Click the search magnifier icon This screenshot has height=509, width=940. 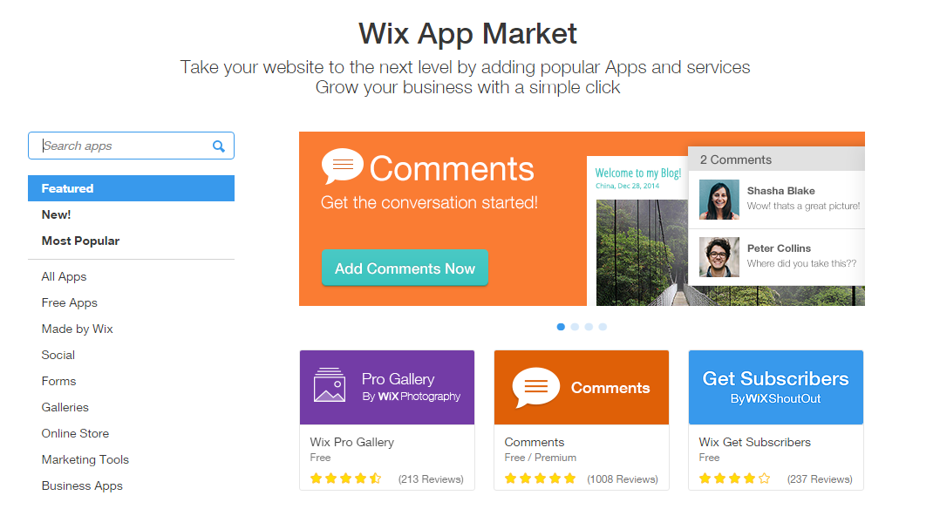coord(219,146)
